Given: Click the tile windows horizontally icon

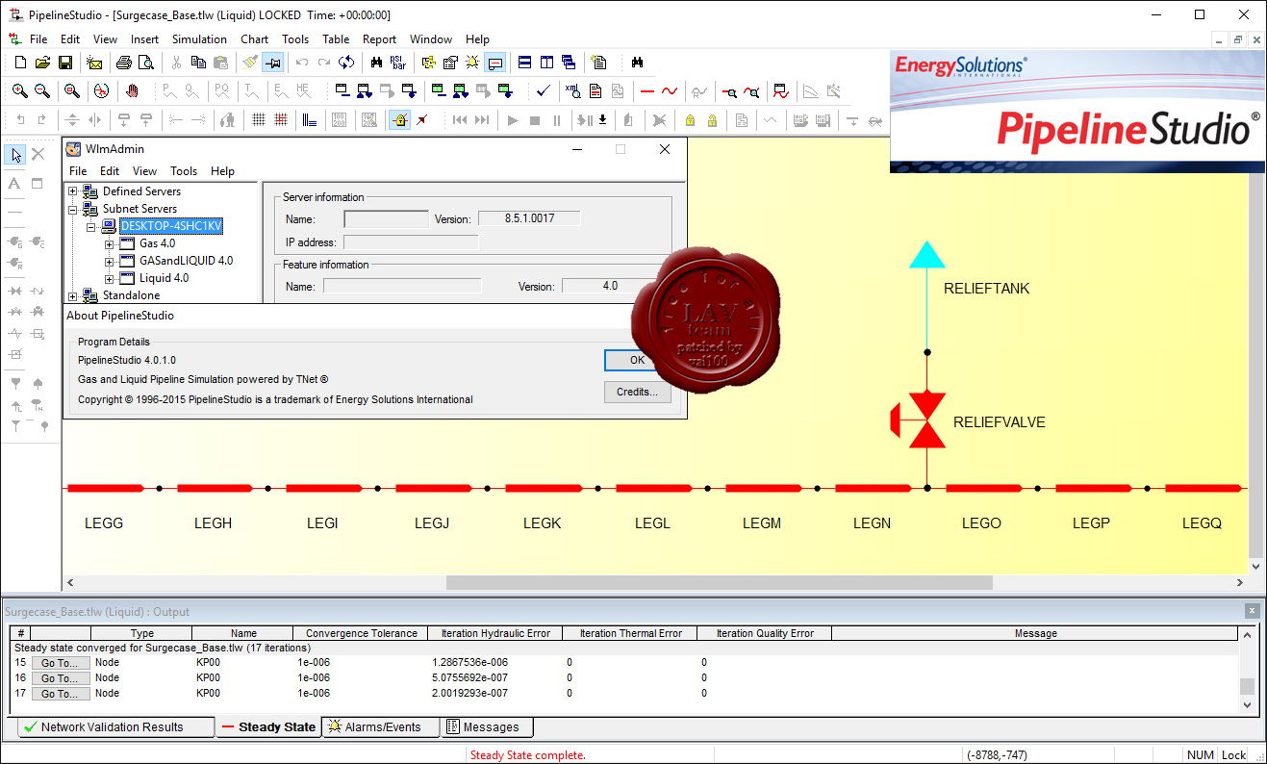Looking at the screenshot, I should click(x=524, y=63).
